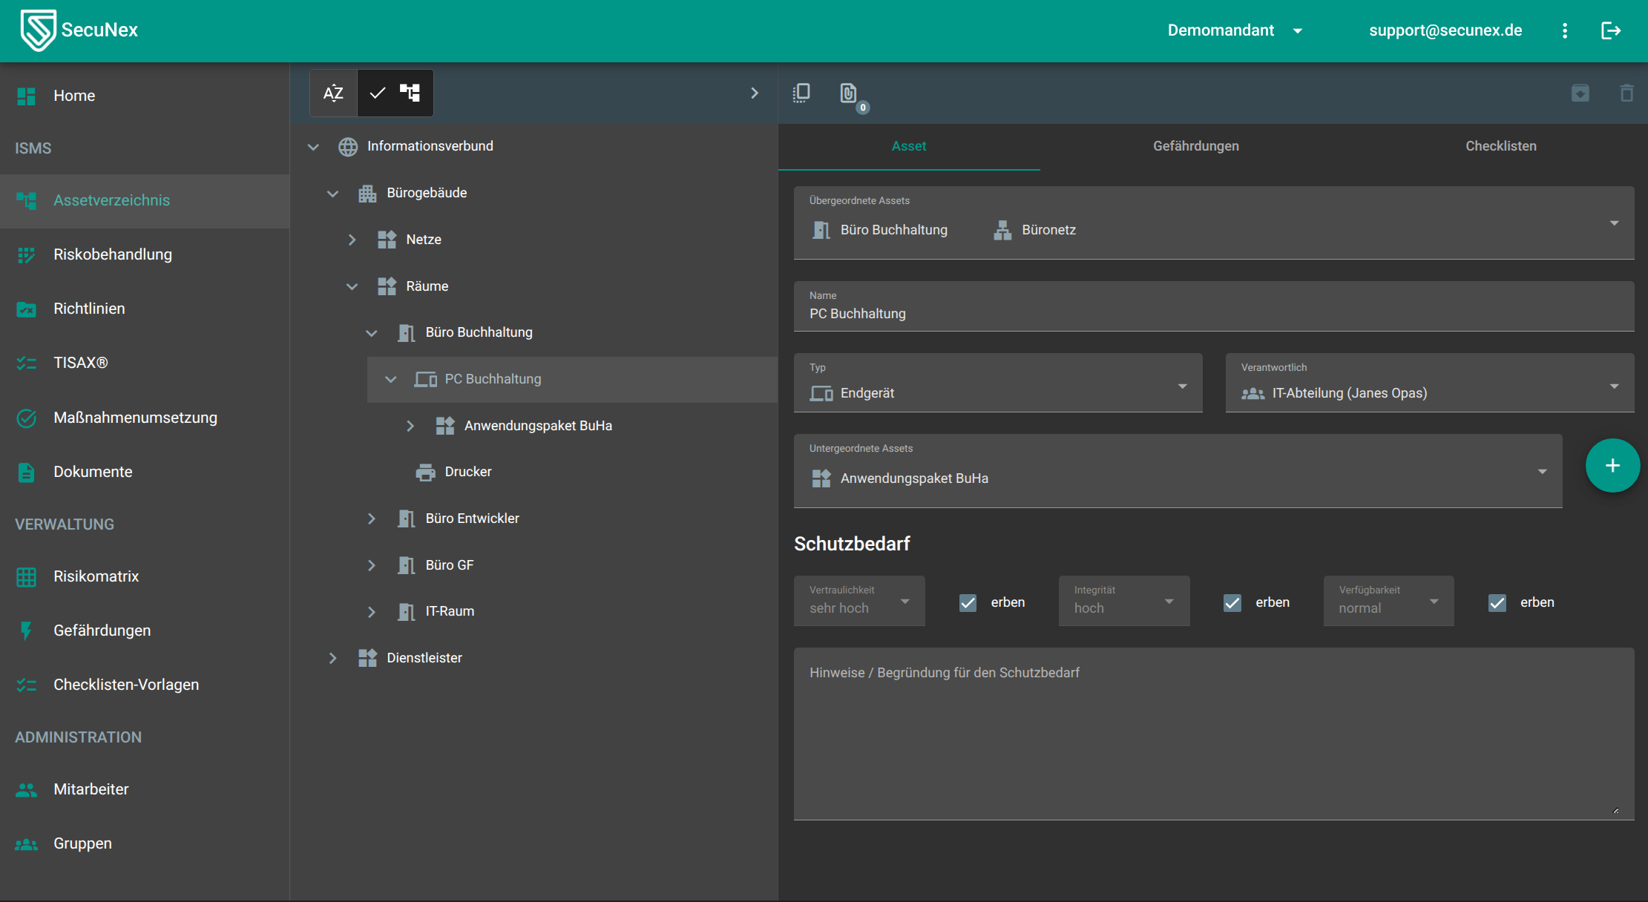1648x902 pixels.
Task: Click the archive icon beside trash
Action: pyautogui.click(x=1580, y=93)
